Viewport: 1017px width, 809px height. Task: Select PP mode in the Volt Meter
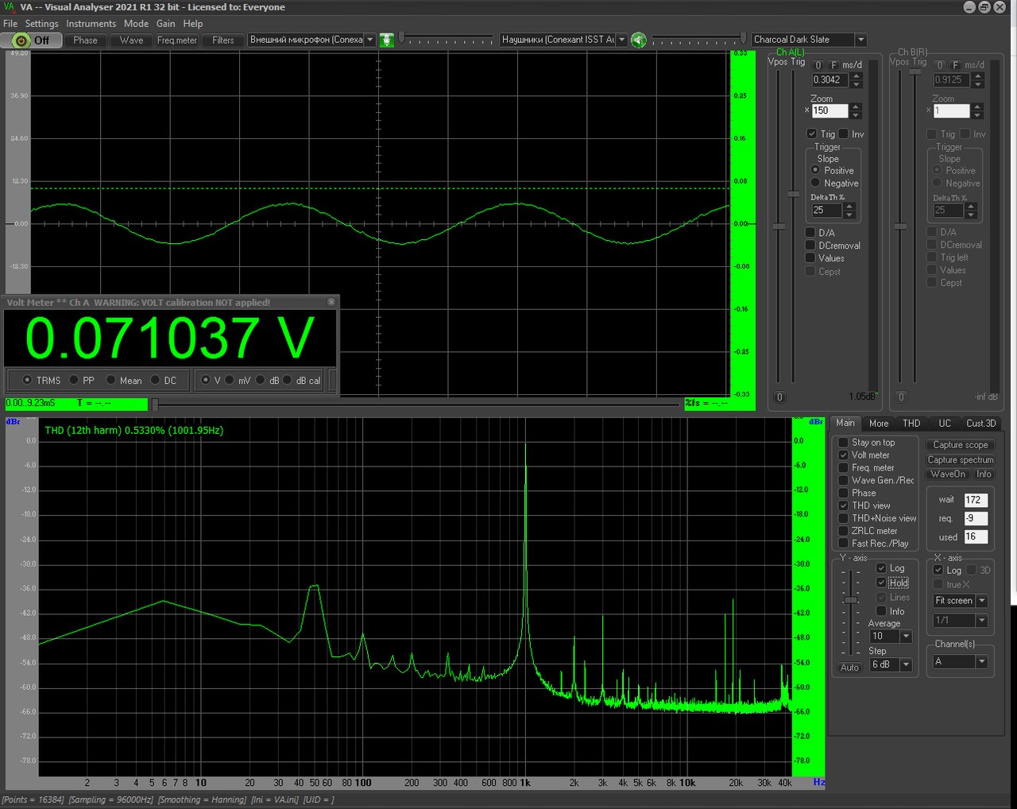(74, 381)
